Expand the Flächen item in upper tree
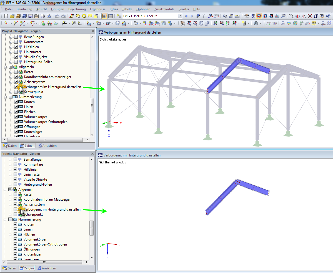The height and width of the screenshot is (273, 333). tap(11, 112)
